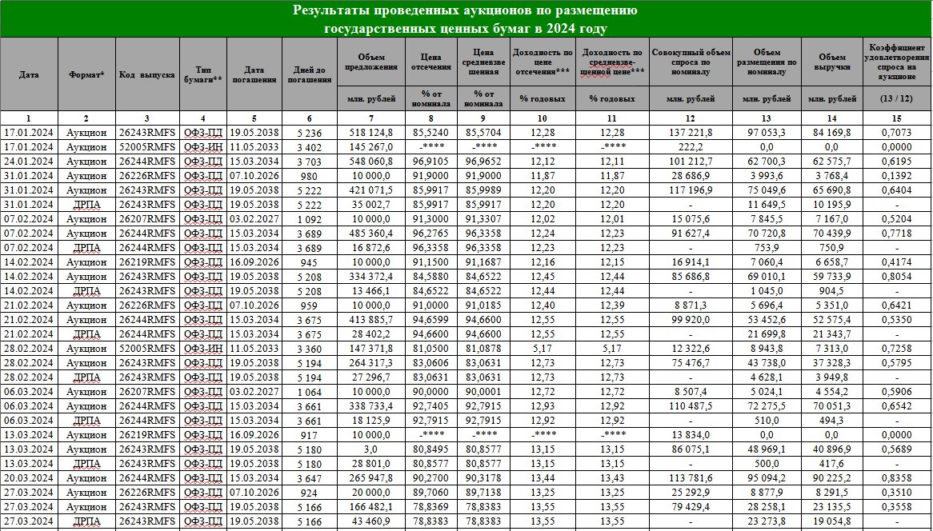This screenshot has width=933, height=531.
Task: Select the "Дата погашения" header
Action: coord(254,74)
